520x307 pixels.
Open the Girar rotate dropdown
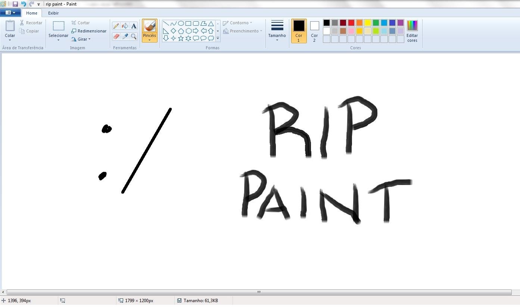pos(81,39)
